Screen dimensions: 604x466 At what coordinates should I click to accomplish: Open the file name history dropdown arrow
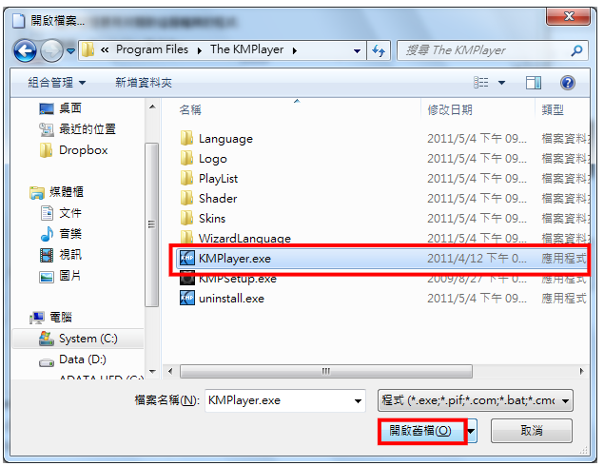point(358,401)
